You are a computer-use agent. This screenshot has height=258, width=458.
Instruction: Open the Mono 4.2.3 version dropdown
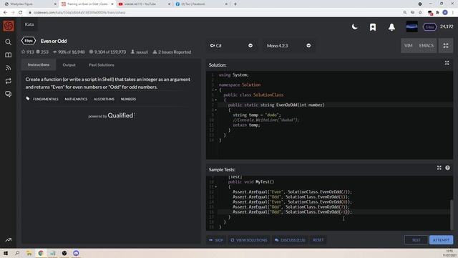point(288,46)
